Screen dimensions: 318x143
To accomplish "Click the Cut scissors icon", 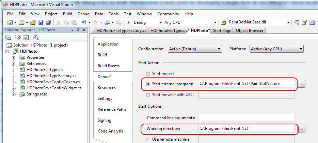I will [x=59, y=22].
